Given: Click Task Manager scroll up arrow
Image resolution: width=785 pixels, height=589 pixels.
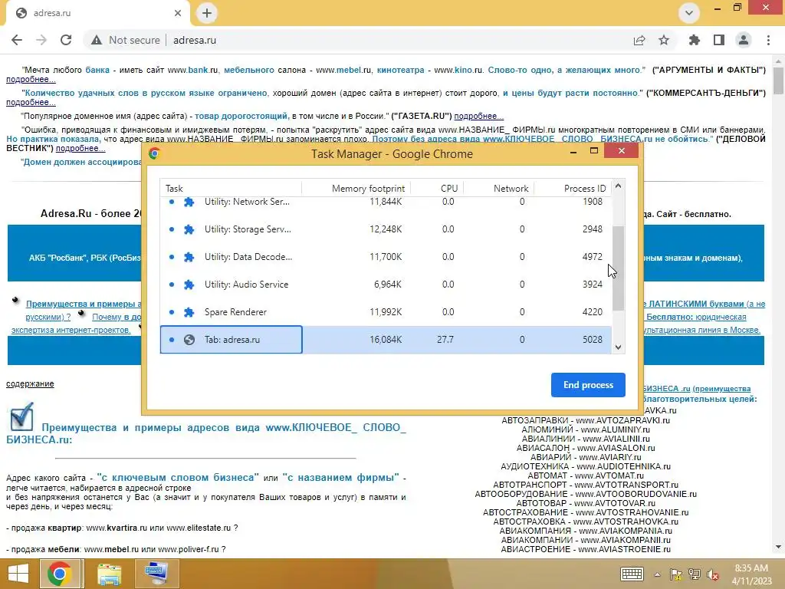Looking at the screenshot, I should [619, 186].
